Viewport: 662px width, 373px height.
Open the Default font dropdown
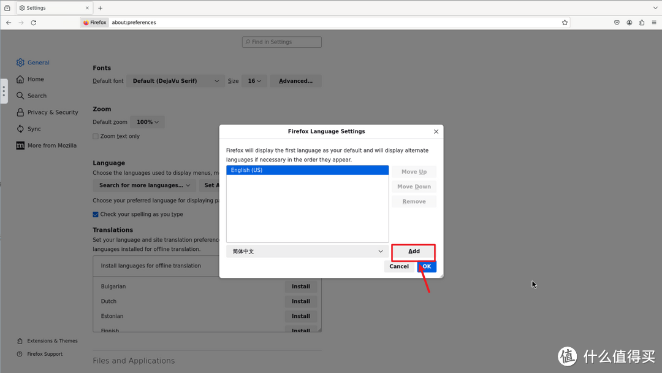[176, 81]
